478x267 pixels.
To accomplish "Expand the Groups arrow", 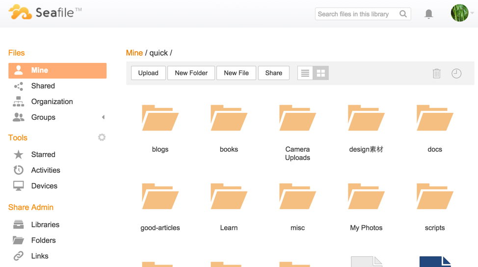I will pyautogui.click(x=104, y=117).
